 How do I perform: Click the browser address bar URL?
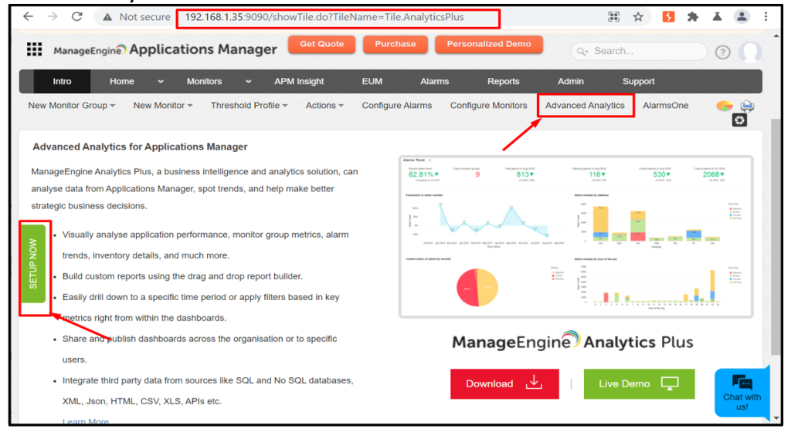click(324, 17)
